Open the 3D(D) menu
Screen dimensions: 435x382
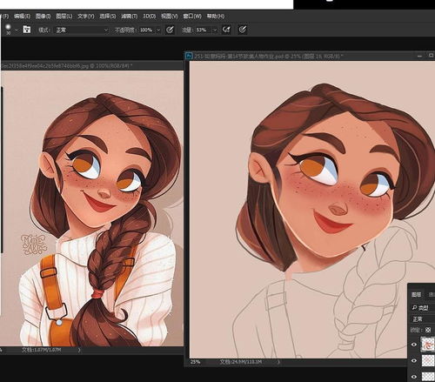(x=149, y=17)
